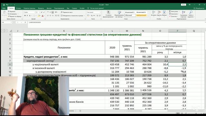Click Merge and Center (Объединить и поместить в центре)
Viewport: 206px width, 116px height.
click(72, 16)
